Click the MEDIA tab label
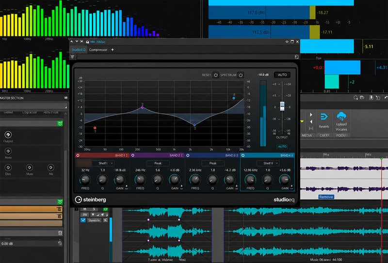 click(x=307, y=135)
